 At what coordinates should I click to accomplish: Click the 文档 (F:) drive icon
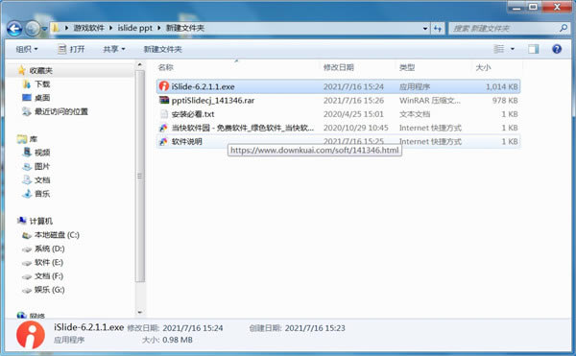(x=27, y=276)
